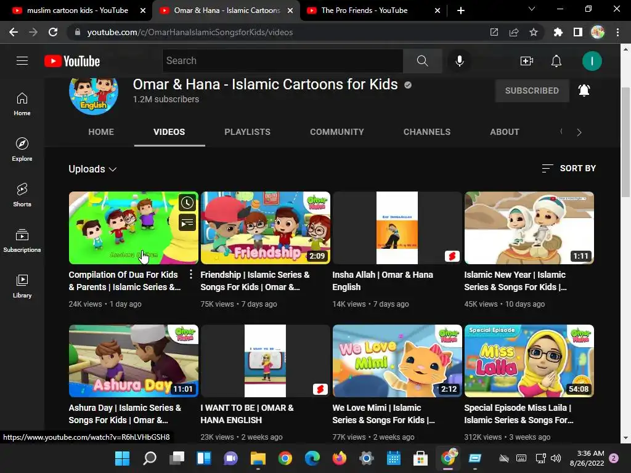Switch to the PLAYLISTS tab
The height and width of the screenshot is (473, 631).
(x=247, y=132)
